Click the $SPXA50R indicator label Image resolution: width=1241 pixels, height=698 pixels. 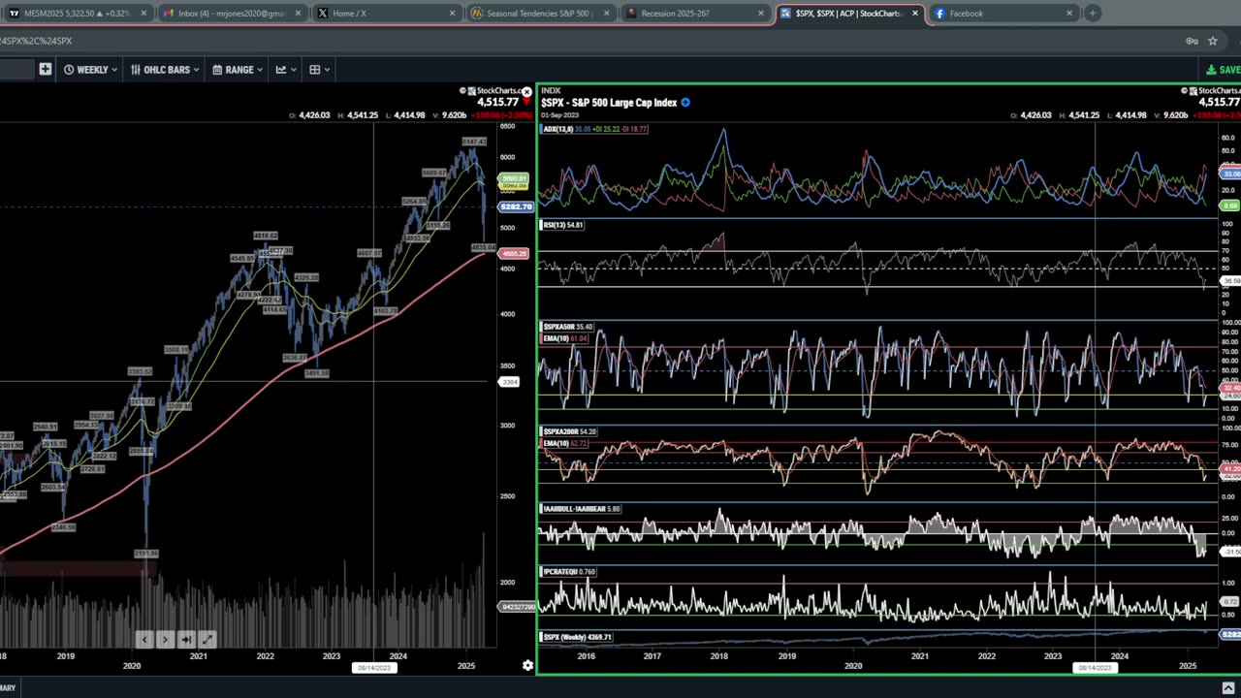point(567,328)
